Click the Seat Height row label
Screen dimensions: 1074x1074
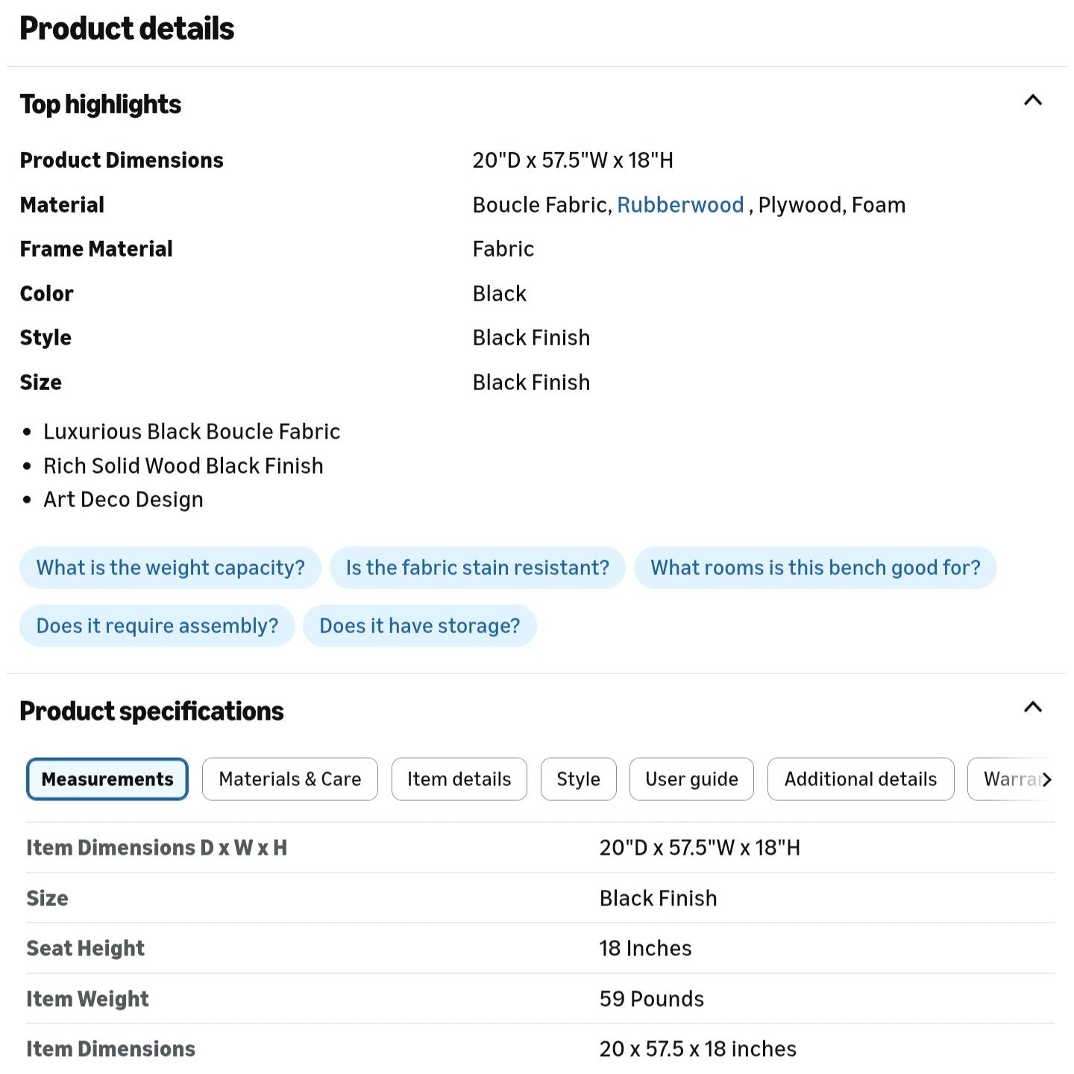point(86,949)
